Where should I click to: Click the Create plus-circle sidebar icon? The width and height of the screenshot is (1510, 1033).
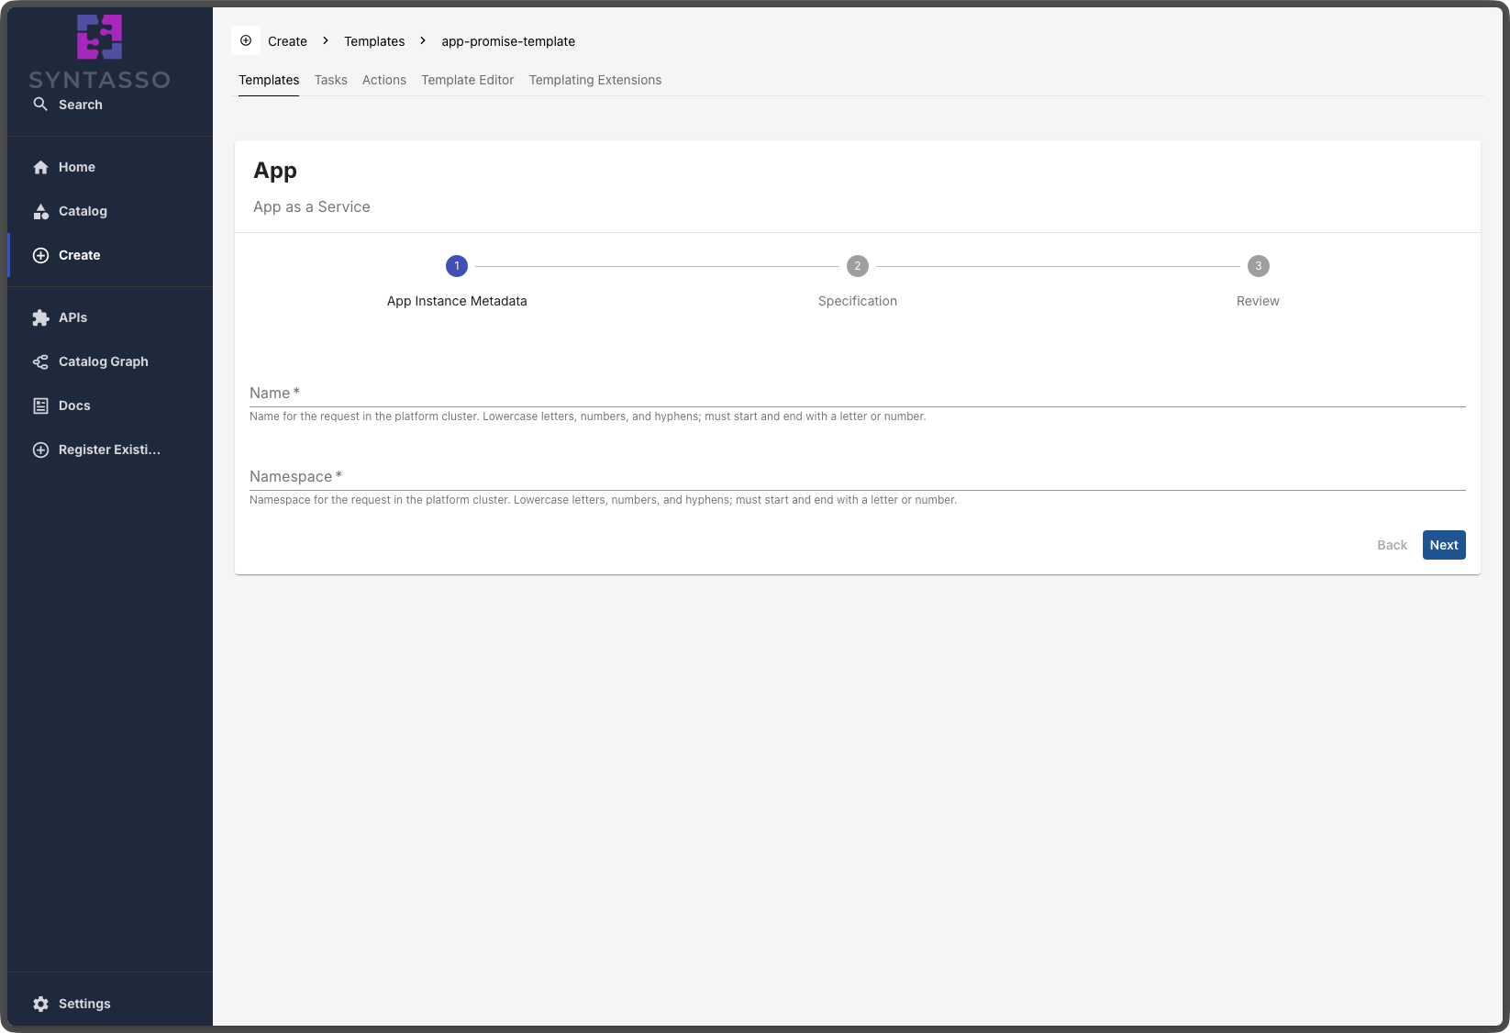coord(40,255)
